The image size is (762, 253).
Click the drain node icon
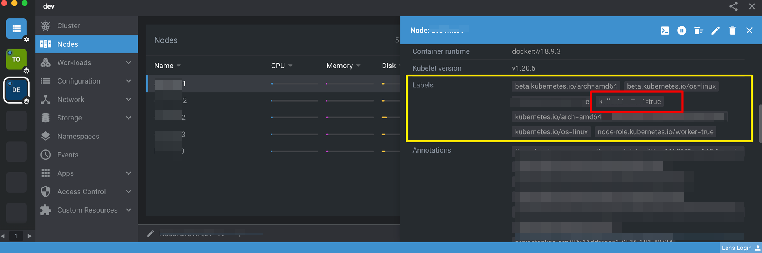pos(698,31)
